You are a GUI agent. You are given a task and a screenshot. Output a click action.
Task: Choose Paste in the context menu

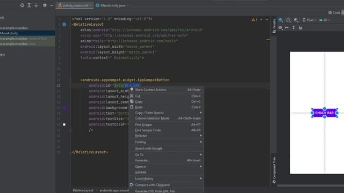tap(166, 107)
